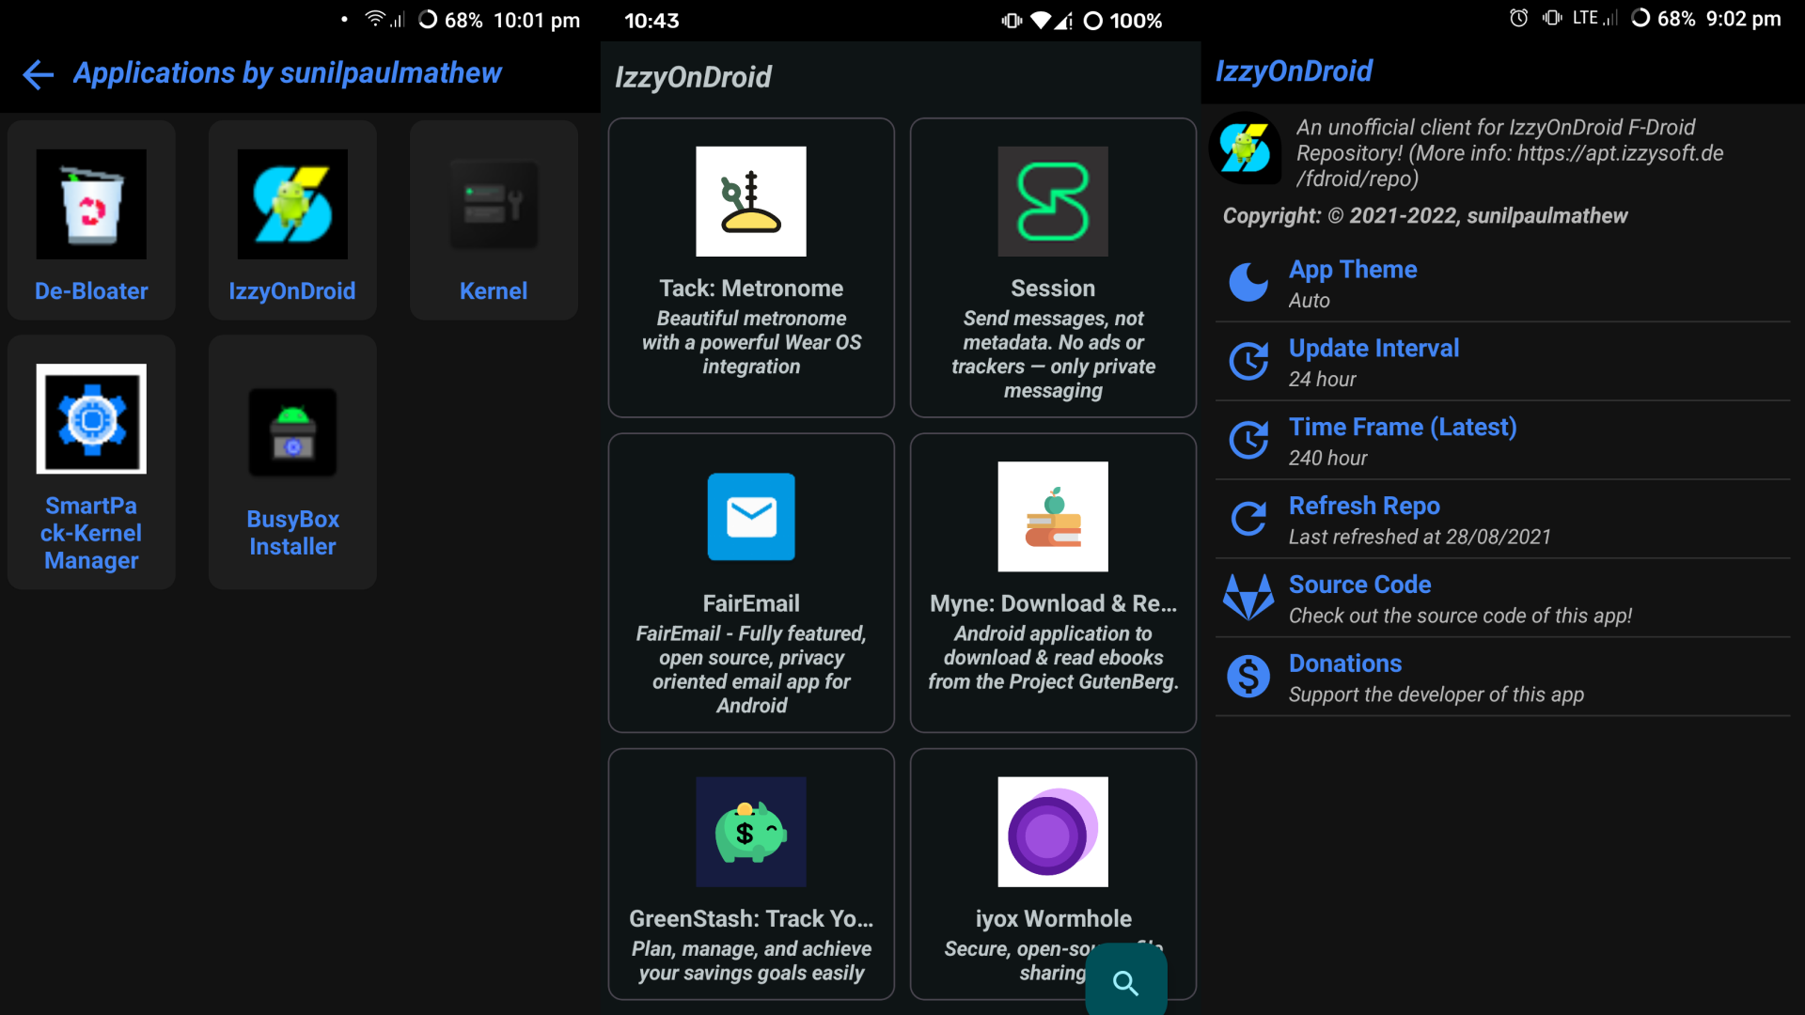Open the SmartPack-Kernel Manager label
Image resolution: width=1805 pixels, height=1015 pixels.
pyautogui.click(x=91, y=533)
